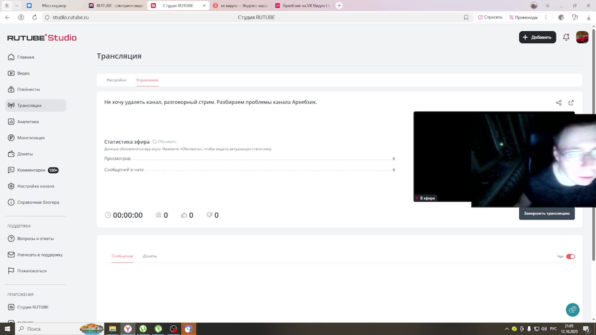Open Аналитика in the sidebar

pos(28,122)
